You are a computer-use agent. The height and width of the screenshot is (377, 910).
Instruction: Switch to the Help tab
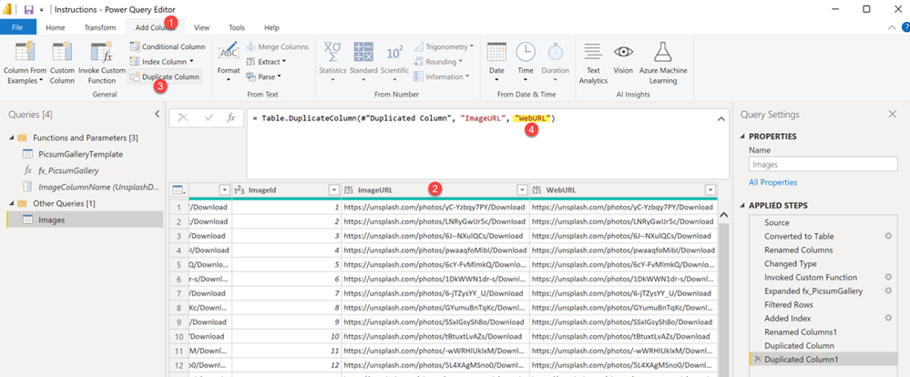coord(271,27)
